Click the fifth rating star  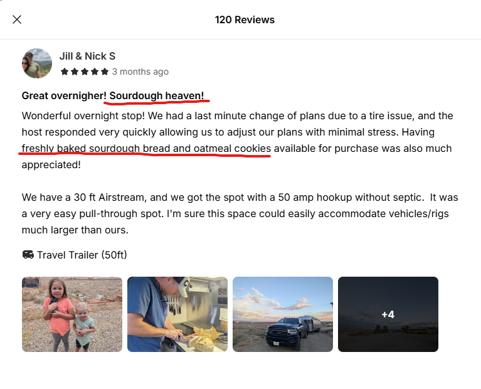pyautogui.click(x=105, y=72)
